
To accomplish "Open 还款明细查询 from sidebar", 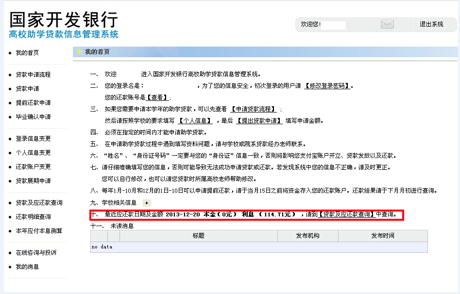I will coord(33,217).
